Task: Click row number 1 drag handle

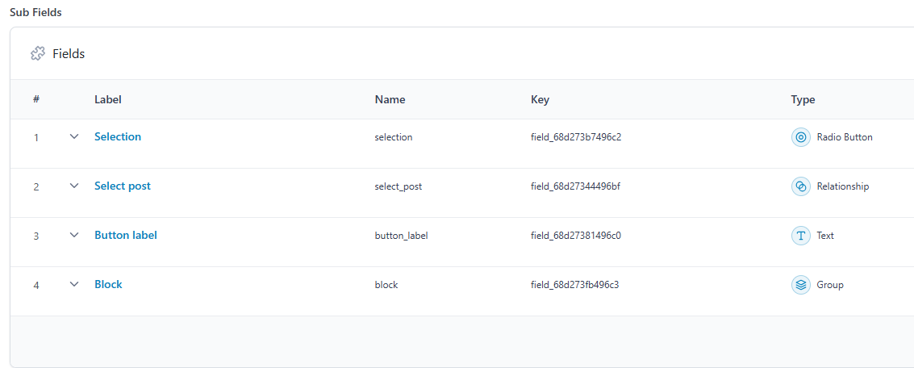Action: coord(36,137)
